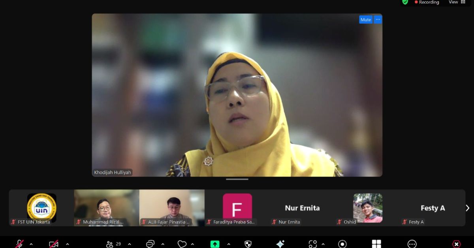Expand the arrow next to participants count
The width and height of the screenshot is (474, 248).
pos(129,244)
